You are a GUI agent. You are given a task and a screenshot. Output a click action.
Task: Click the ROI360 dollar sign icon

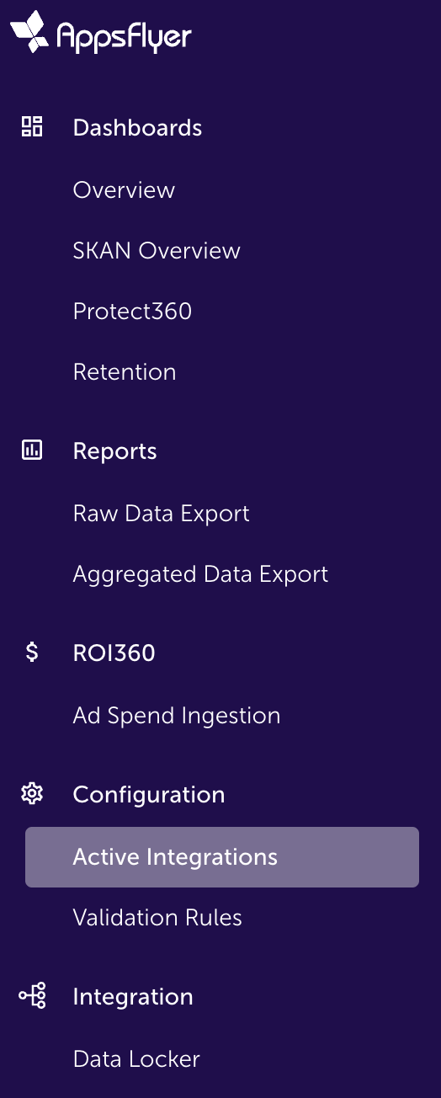click(32, 653)
